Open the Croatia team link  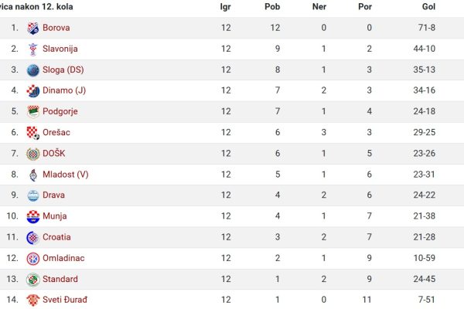[56, 237]
